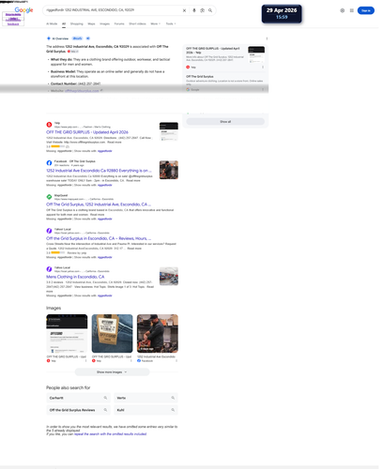Expand the More search filters dropdown
Screen dimensions: 383x469
[156, 23]
